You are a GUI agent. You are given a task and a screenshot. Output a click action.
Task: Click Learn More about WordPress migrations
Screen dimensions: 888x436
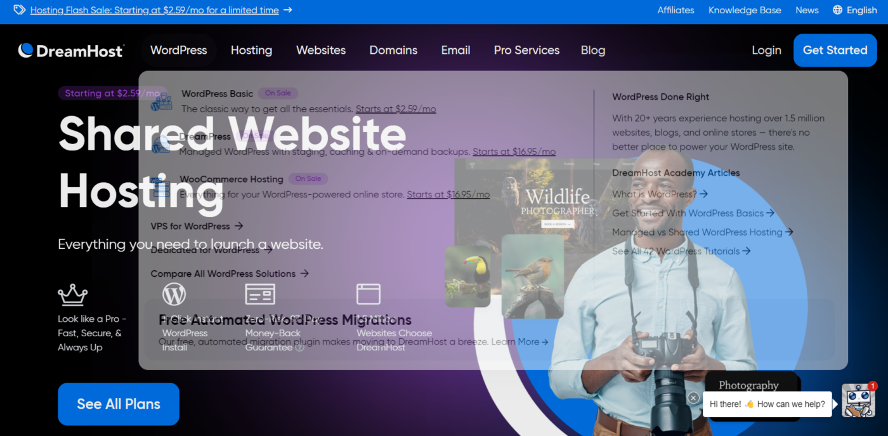click(x=519, y=341)
